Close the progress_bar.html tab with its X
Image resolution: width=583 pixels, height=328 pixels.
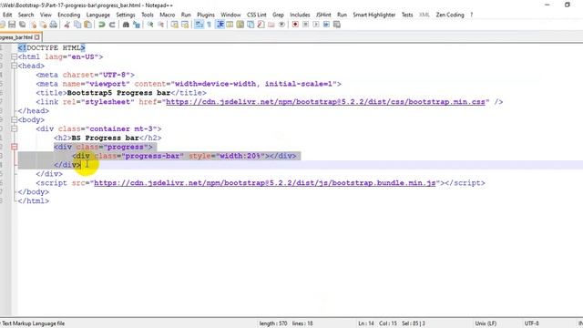pos(36,37)
